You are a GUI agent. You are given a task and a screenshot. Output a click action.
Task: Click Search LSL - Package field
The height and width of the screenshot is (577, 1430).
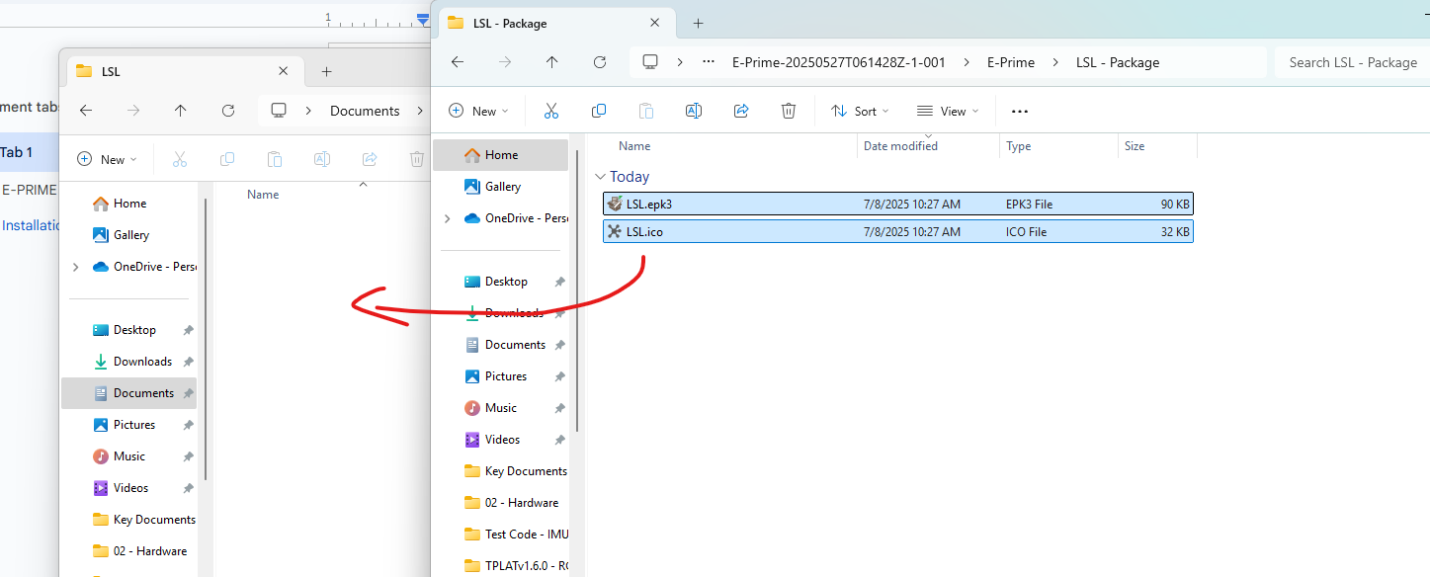[1352, 62]
